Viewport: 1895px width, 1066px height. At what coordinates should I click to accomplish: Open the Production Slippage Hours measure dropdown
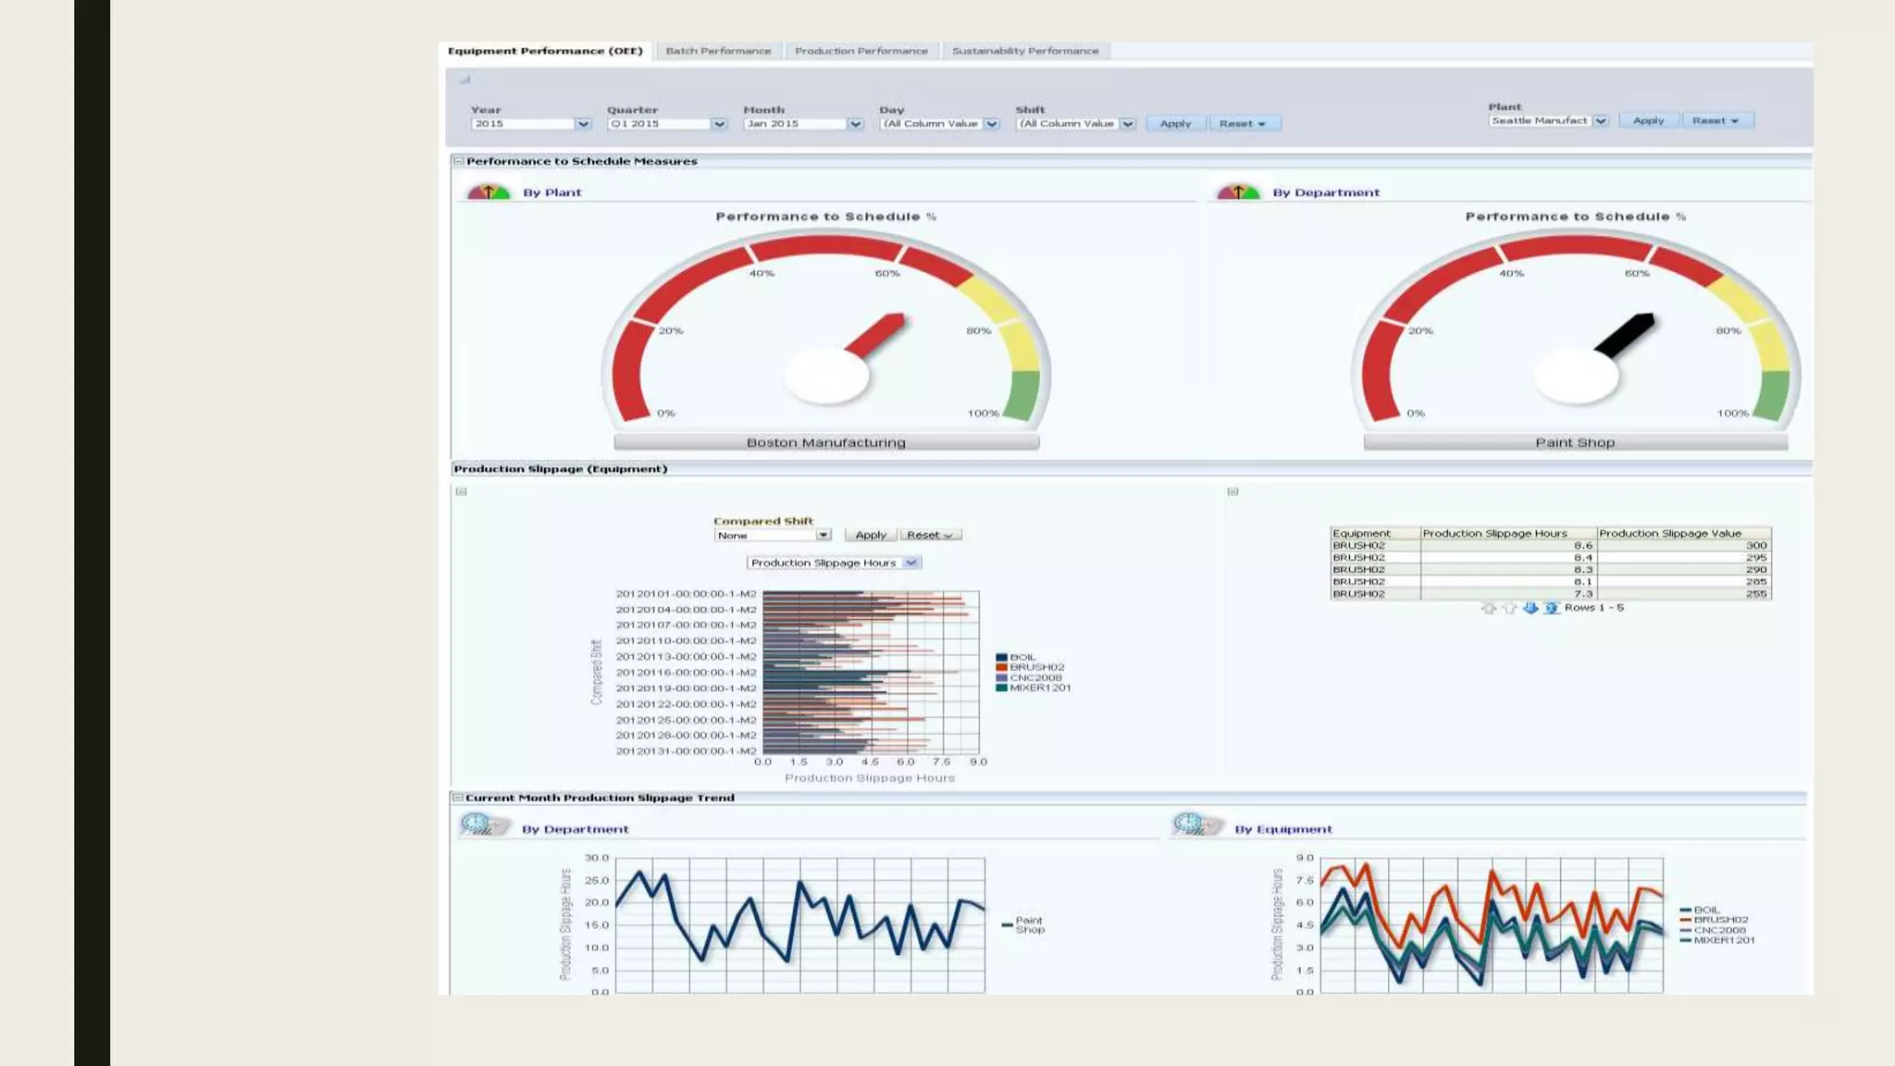point(911,563)
